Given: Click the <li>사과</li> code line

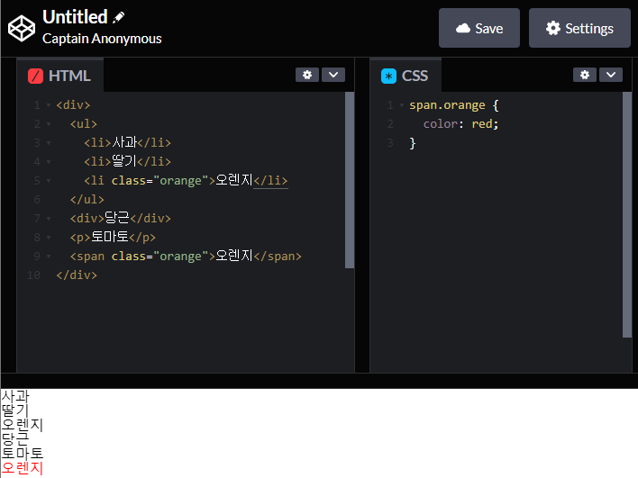Looking at the screenshot, I should [127, 142].
